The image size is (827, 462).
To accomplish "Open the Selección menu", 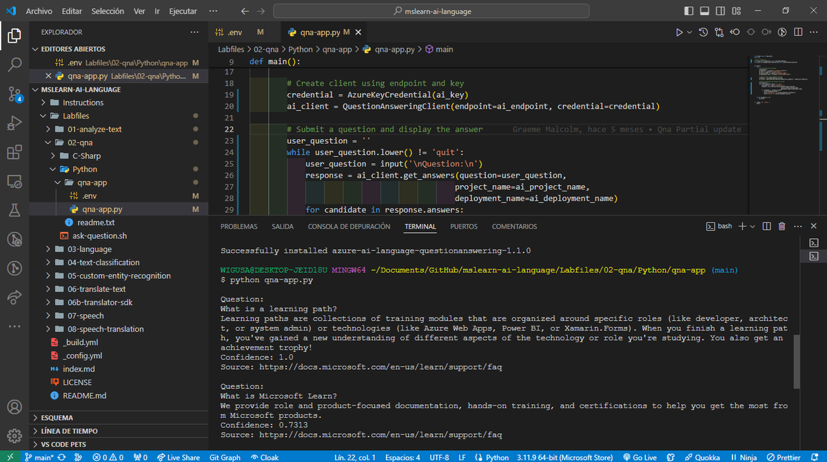I will [108, 11].
